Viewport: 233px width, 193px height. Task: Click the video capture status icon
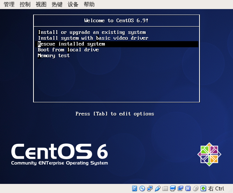tap(180, 189)
